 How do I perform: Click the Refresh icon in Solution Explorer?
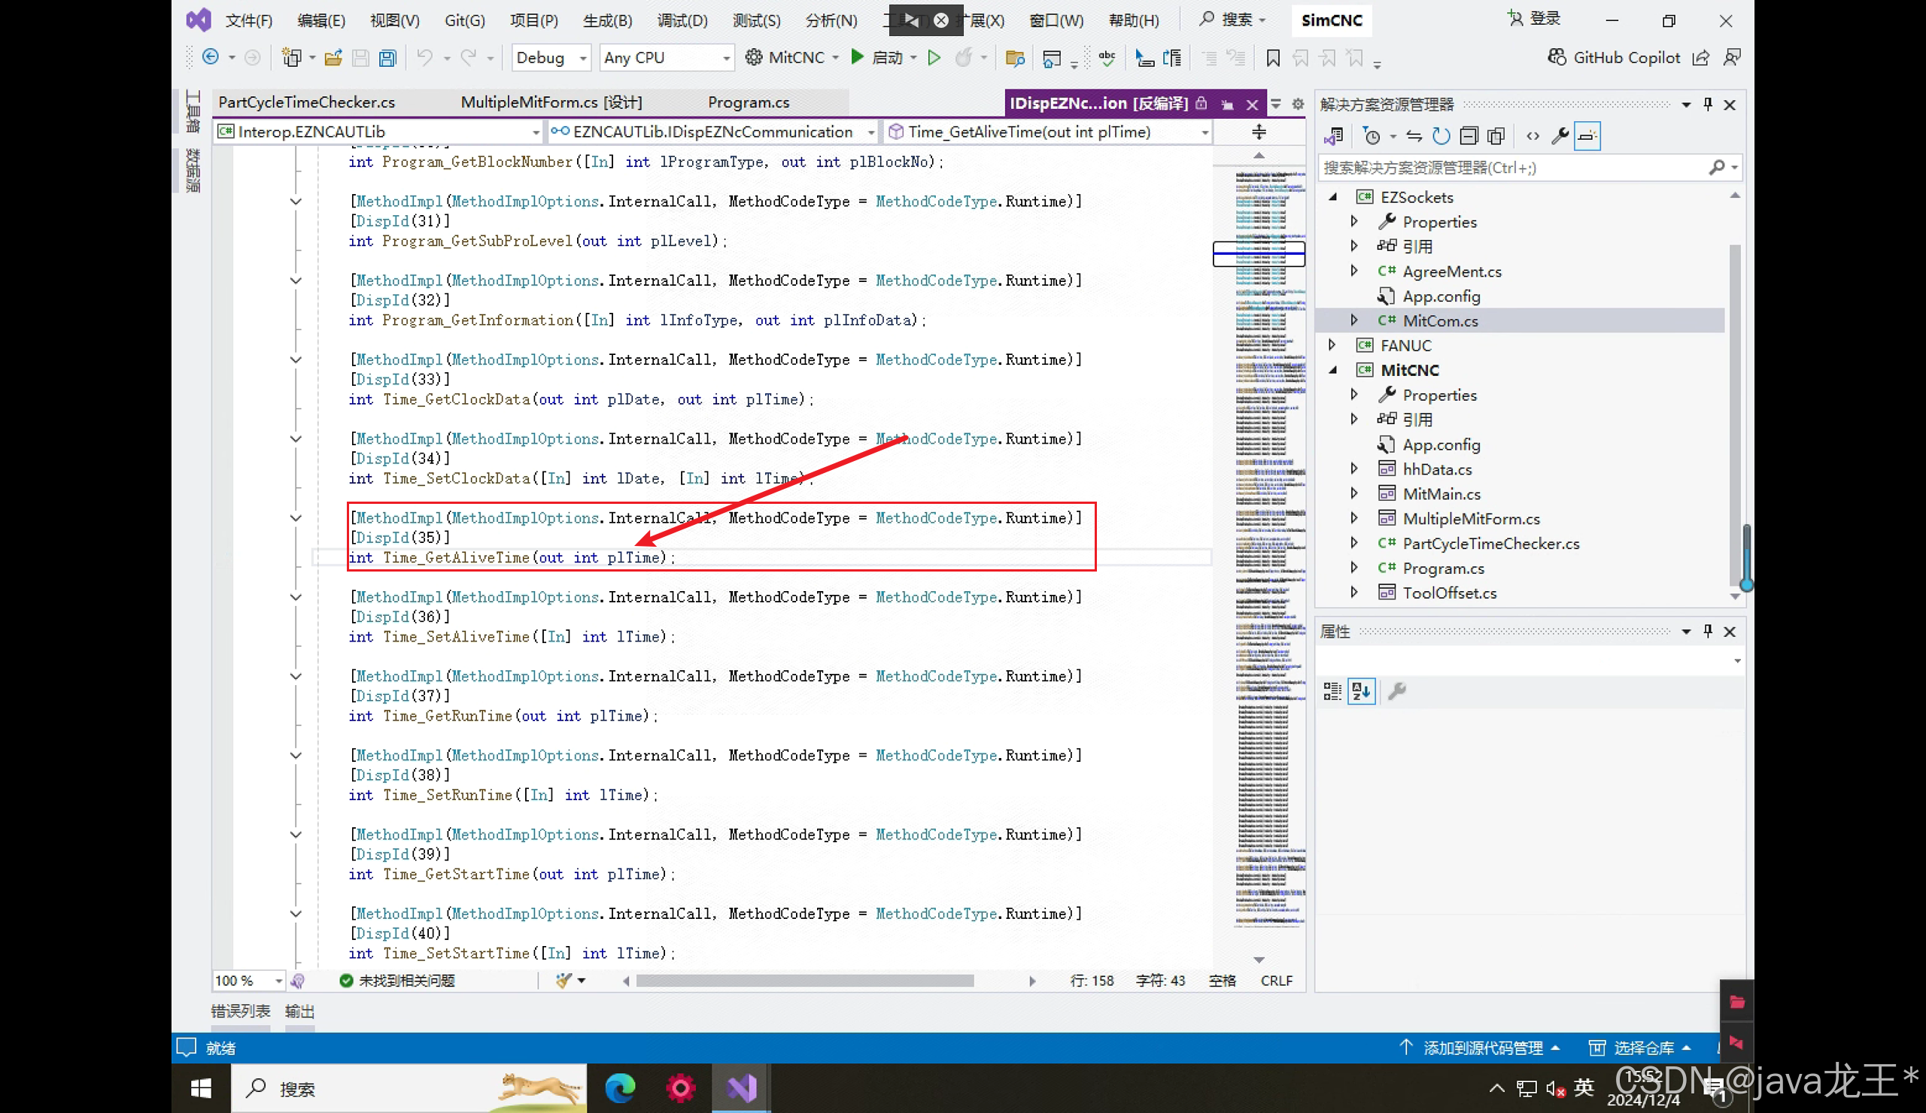[1441, 136]
